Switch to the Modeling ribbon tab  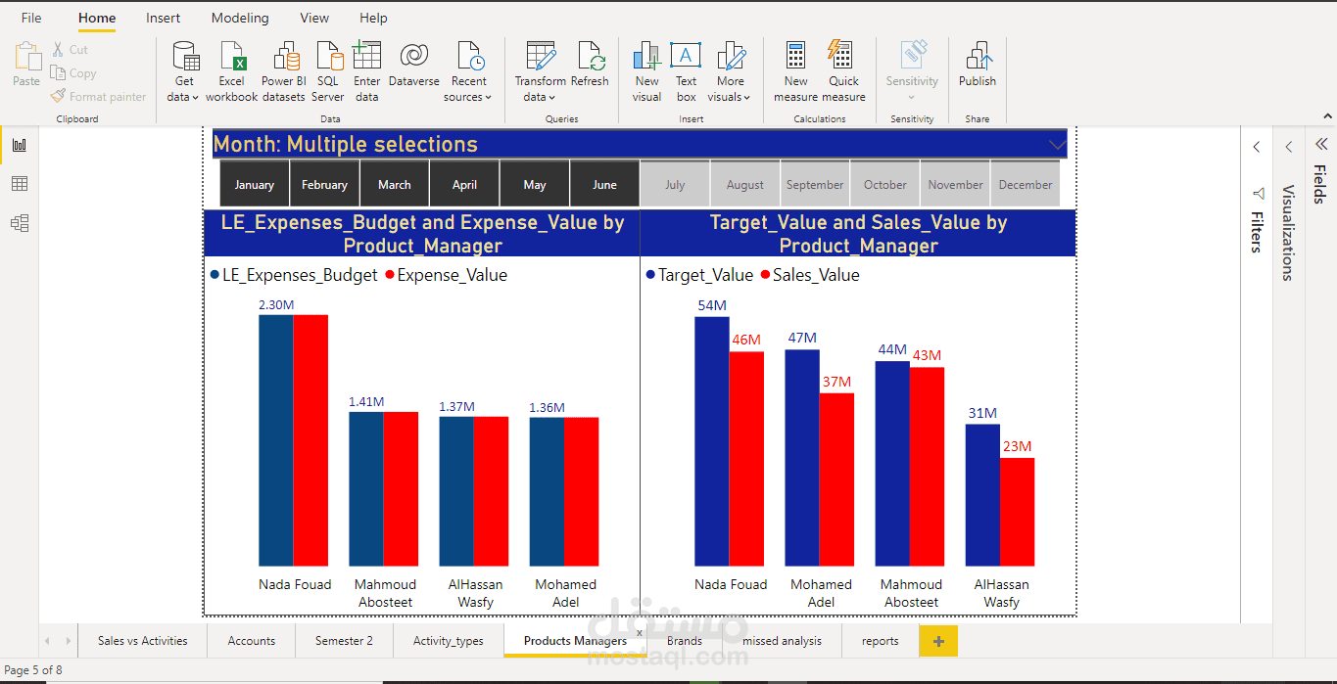click(x=239, y=17)
